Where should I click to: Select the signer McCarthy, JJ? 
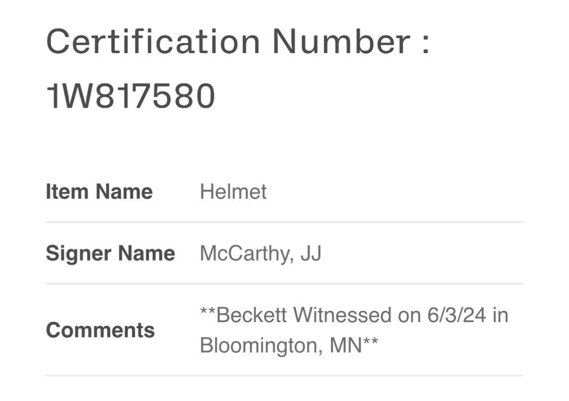[x=260, y=253]
